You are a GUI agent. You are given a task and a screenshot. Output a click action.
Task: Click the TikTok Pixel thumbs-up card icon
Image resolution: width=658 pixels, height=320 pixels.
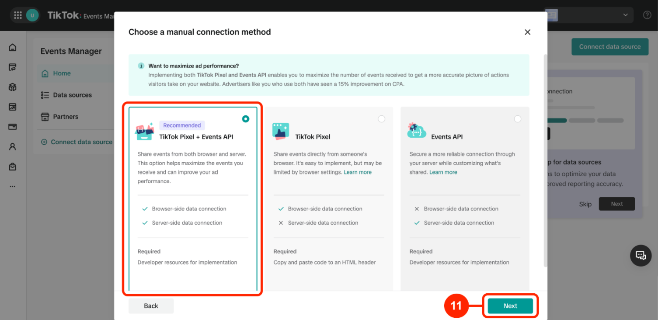point(281,131)
